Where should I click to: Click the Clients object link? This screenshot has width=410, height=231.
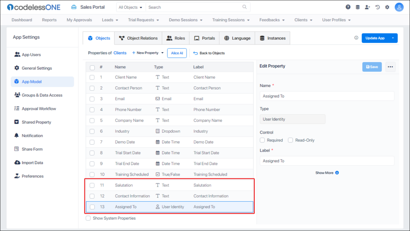tap(120, 53)
